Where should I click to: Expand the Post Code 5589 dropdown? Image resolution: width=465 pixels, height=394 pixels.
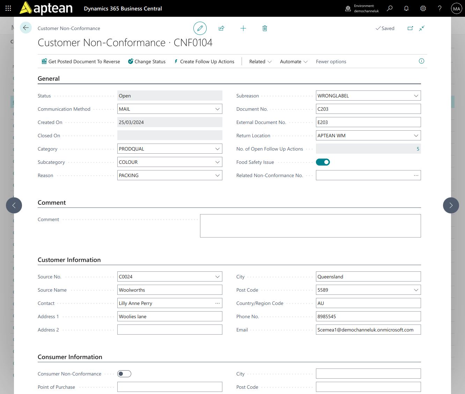pyautogui.click(x=416, y=290)
